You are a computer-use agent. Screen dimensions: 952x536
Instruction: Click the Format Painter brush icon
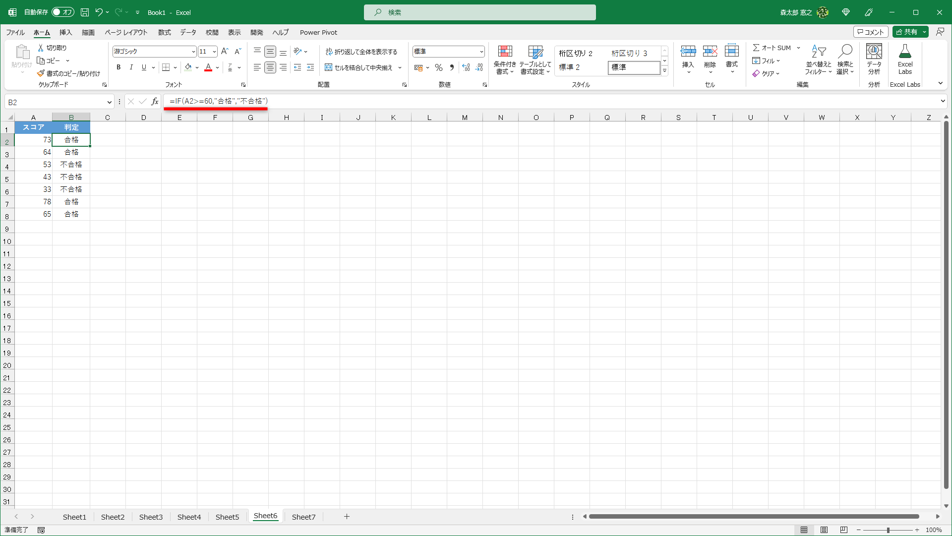click(x=41, y=73)
